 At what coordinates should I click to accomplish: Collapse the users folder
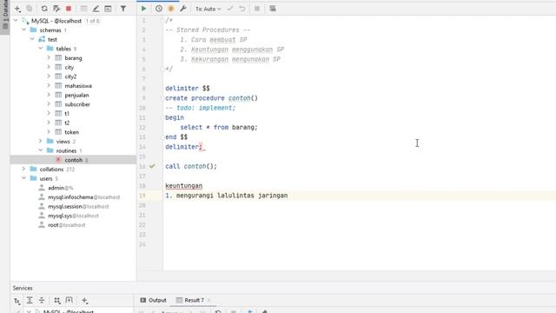(x=23, y=178)
